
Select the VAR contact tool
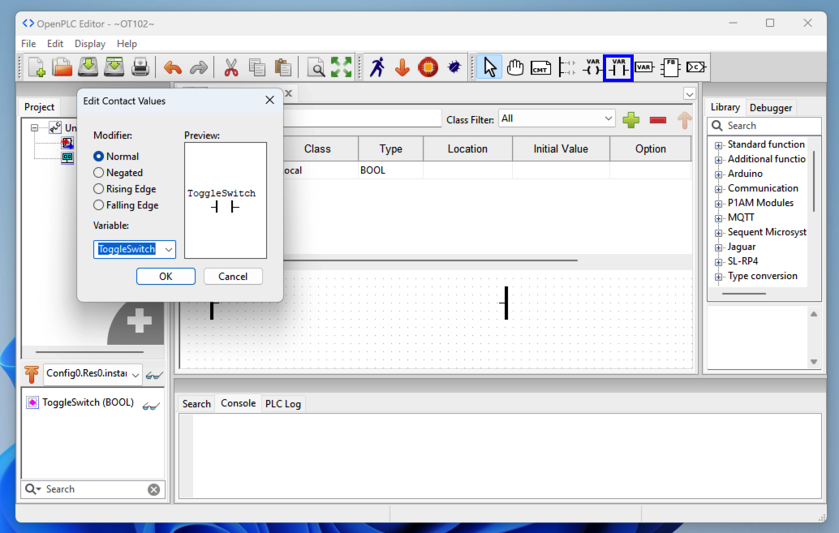(618, 67)
